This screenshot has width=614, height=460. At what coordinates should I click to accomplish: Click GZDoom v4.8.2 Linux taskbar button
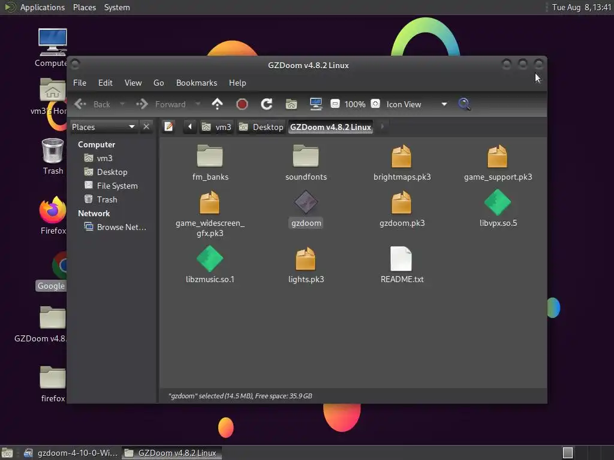pos(171,453)
